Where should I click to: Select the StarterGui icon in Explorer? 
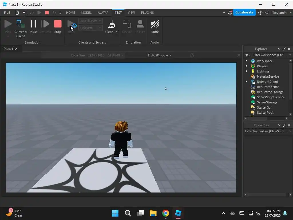253,107
